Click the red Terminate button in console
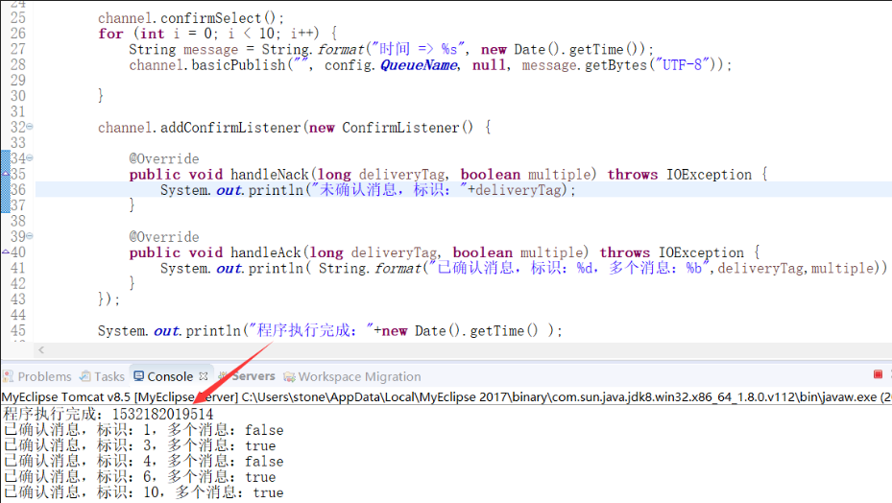The width and height of the screenshot is (892, 503). coord(878,374)
